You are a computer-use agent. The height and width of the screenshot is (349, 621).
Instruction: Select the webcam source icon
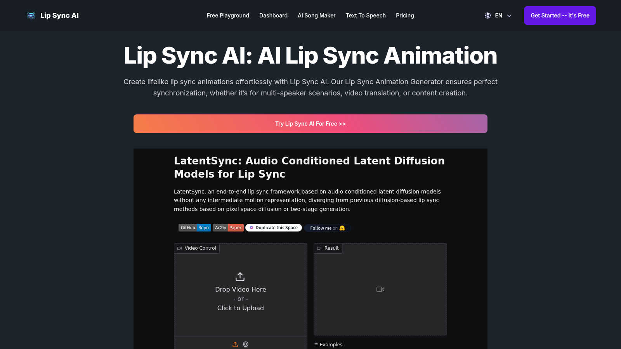coord(246,344)
